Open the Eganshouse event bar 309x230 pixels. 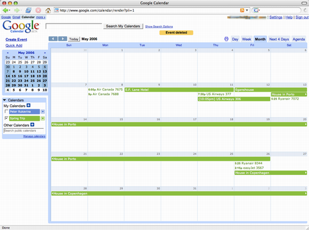[x=271, y=90]
